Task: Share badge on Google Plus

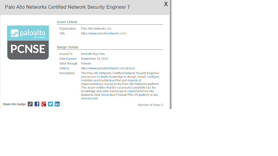Action: (43, 104)
